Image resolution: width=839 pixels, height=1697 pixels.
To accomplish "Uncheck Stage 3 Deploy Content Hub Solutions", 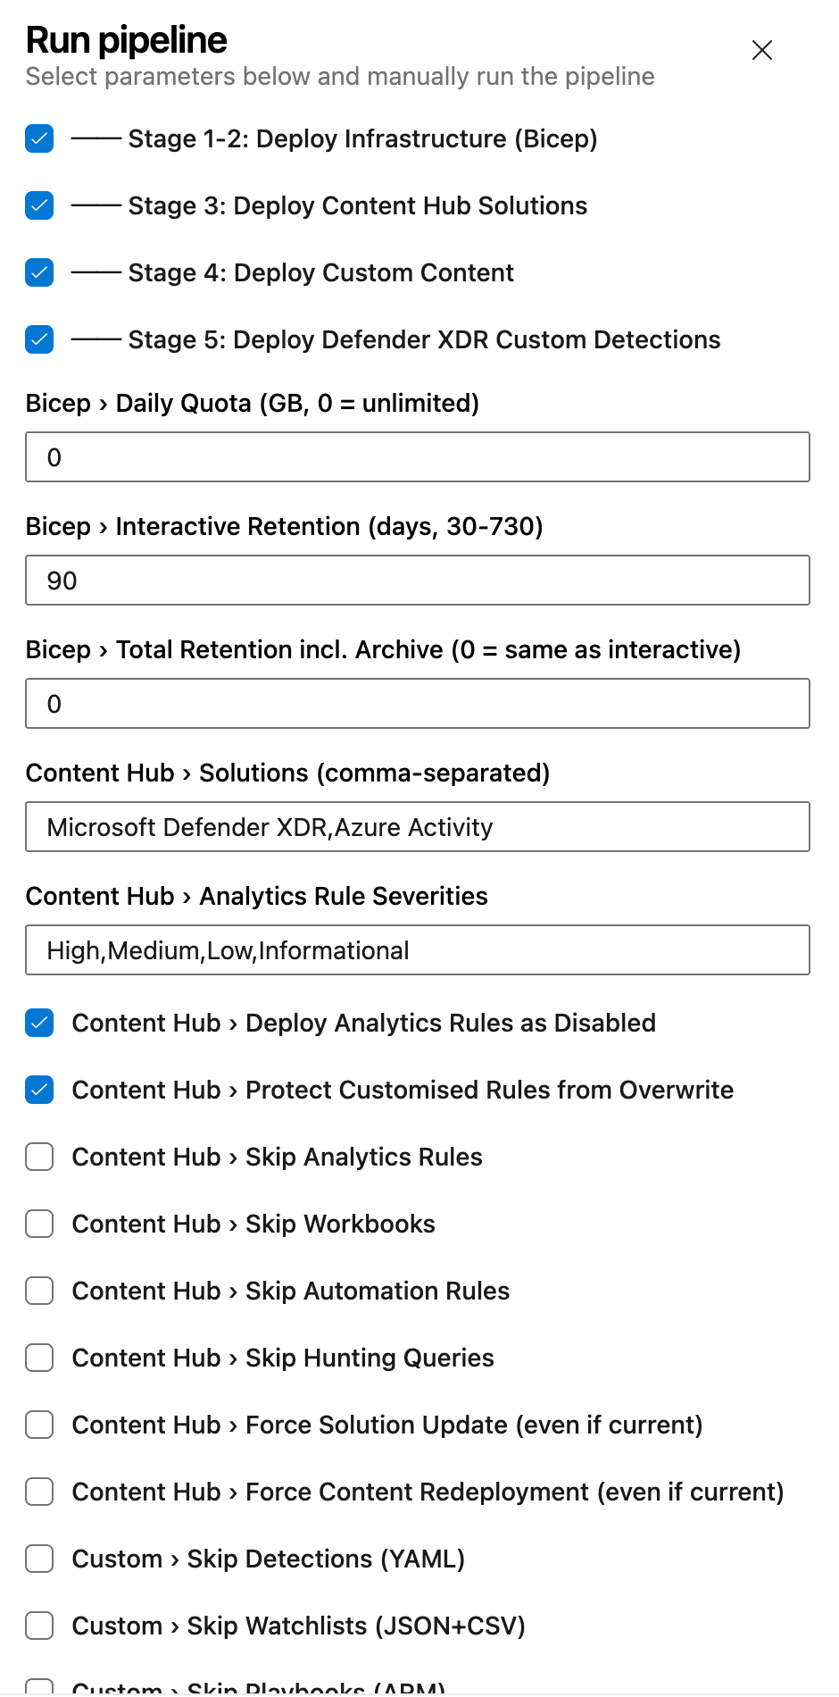I will [x=39, y=205].
